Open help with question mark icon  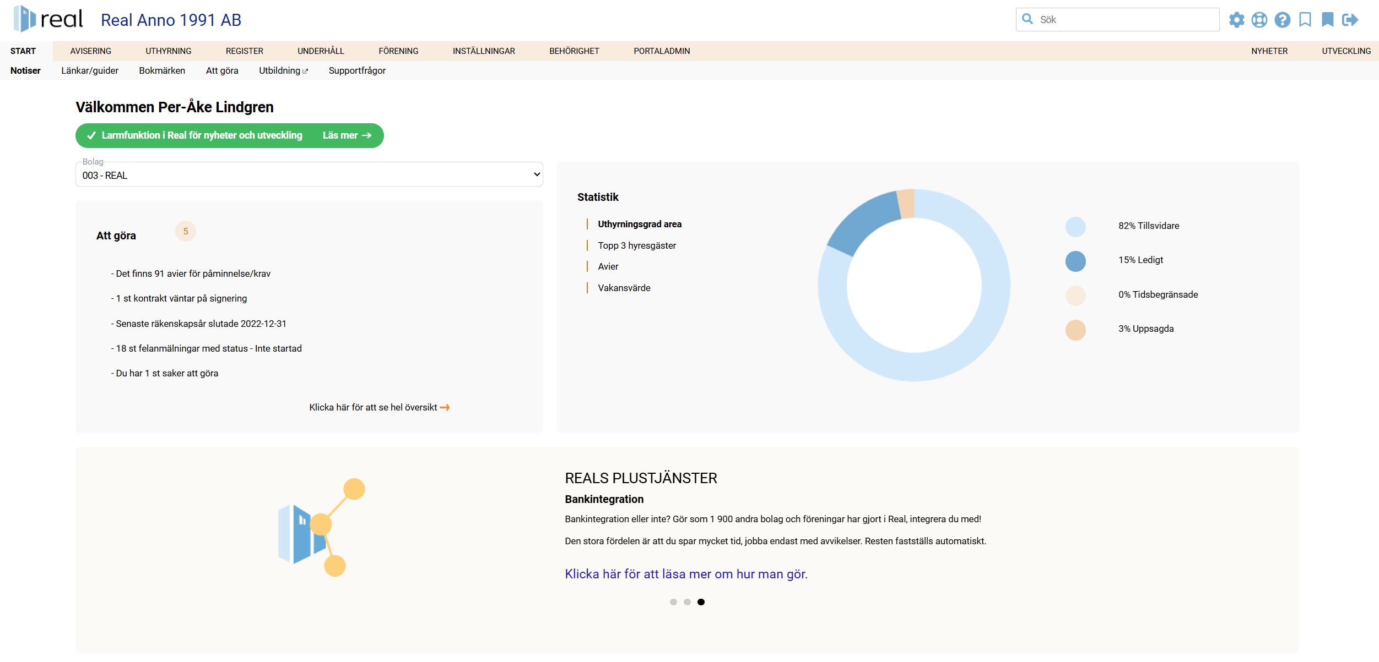click(x=1282, y=20)
